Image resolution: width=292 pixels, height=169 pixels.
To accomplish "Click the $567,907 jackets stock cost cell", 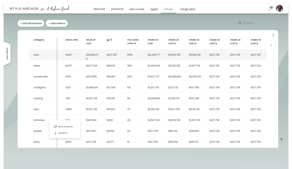I will tap(91, 131).
